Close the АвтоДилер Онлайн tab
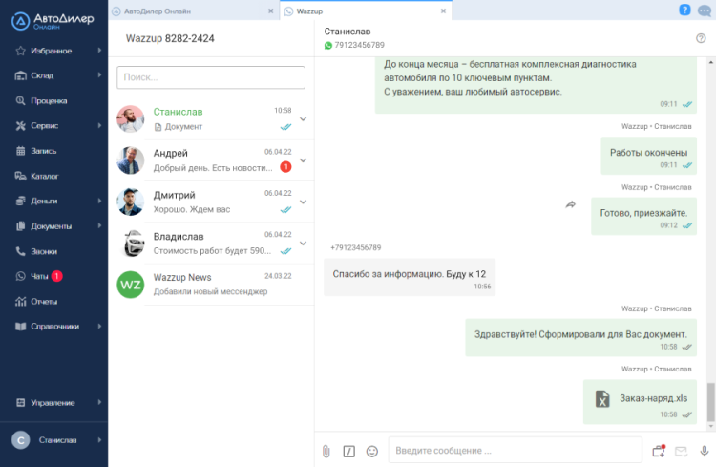This screenshot has height=467, width=716. (271, 11)
